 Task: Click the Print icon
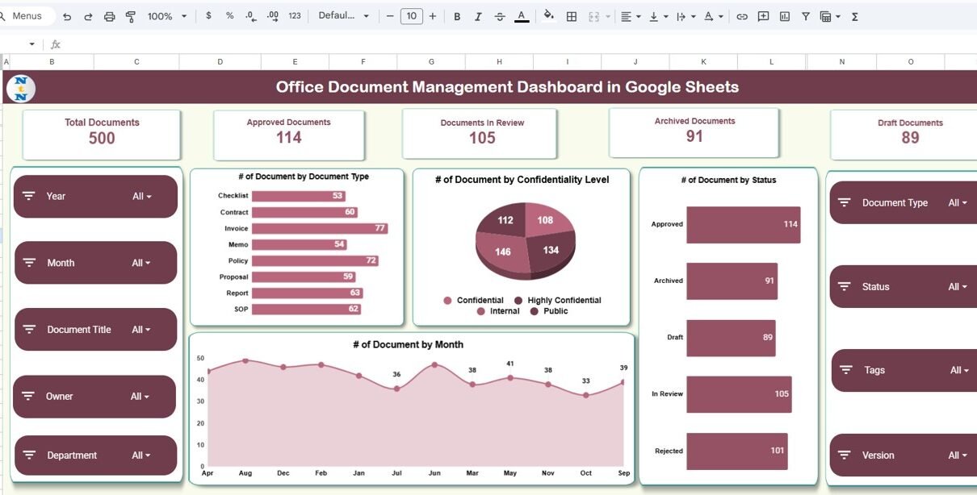point(110,16)
